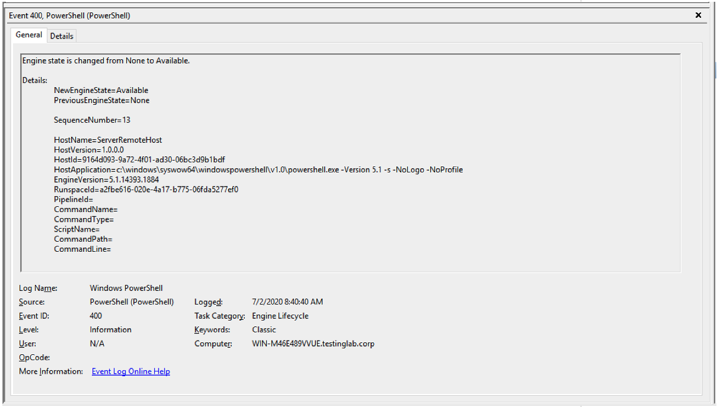Switch to the Details tab
717x407 pixels.
[62, 36]
